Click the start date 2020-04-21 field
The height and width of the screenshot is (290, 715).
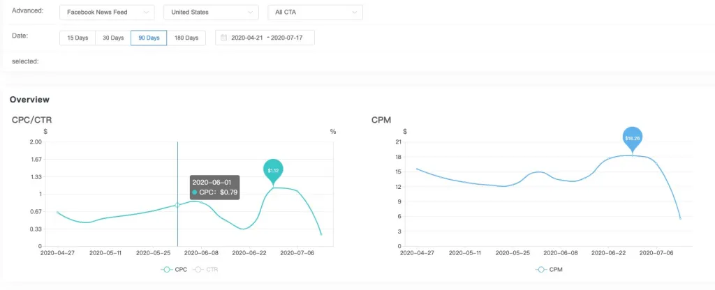click(x=247, y=38)
